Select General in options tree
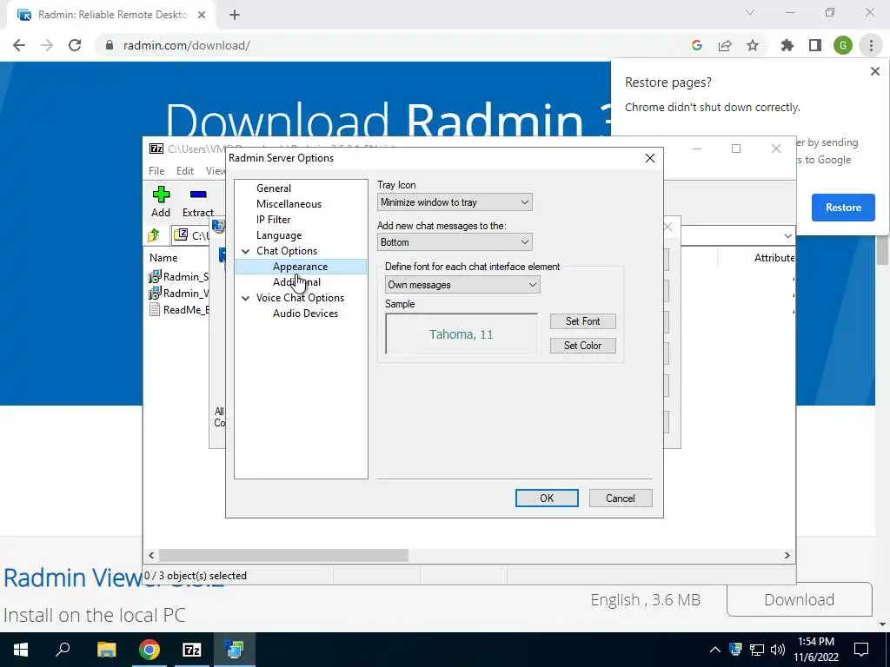 274,188
